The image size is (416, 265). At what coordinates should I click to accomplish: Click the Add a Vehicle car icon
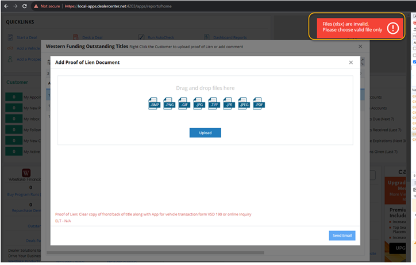10,48
